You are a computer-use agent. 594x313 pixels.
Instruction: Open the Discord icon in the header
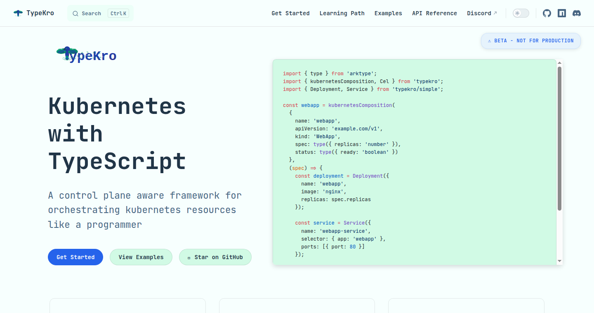coord(577,13)
